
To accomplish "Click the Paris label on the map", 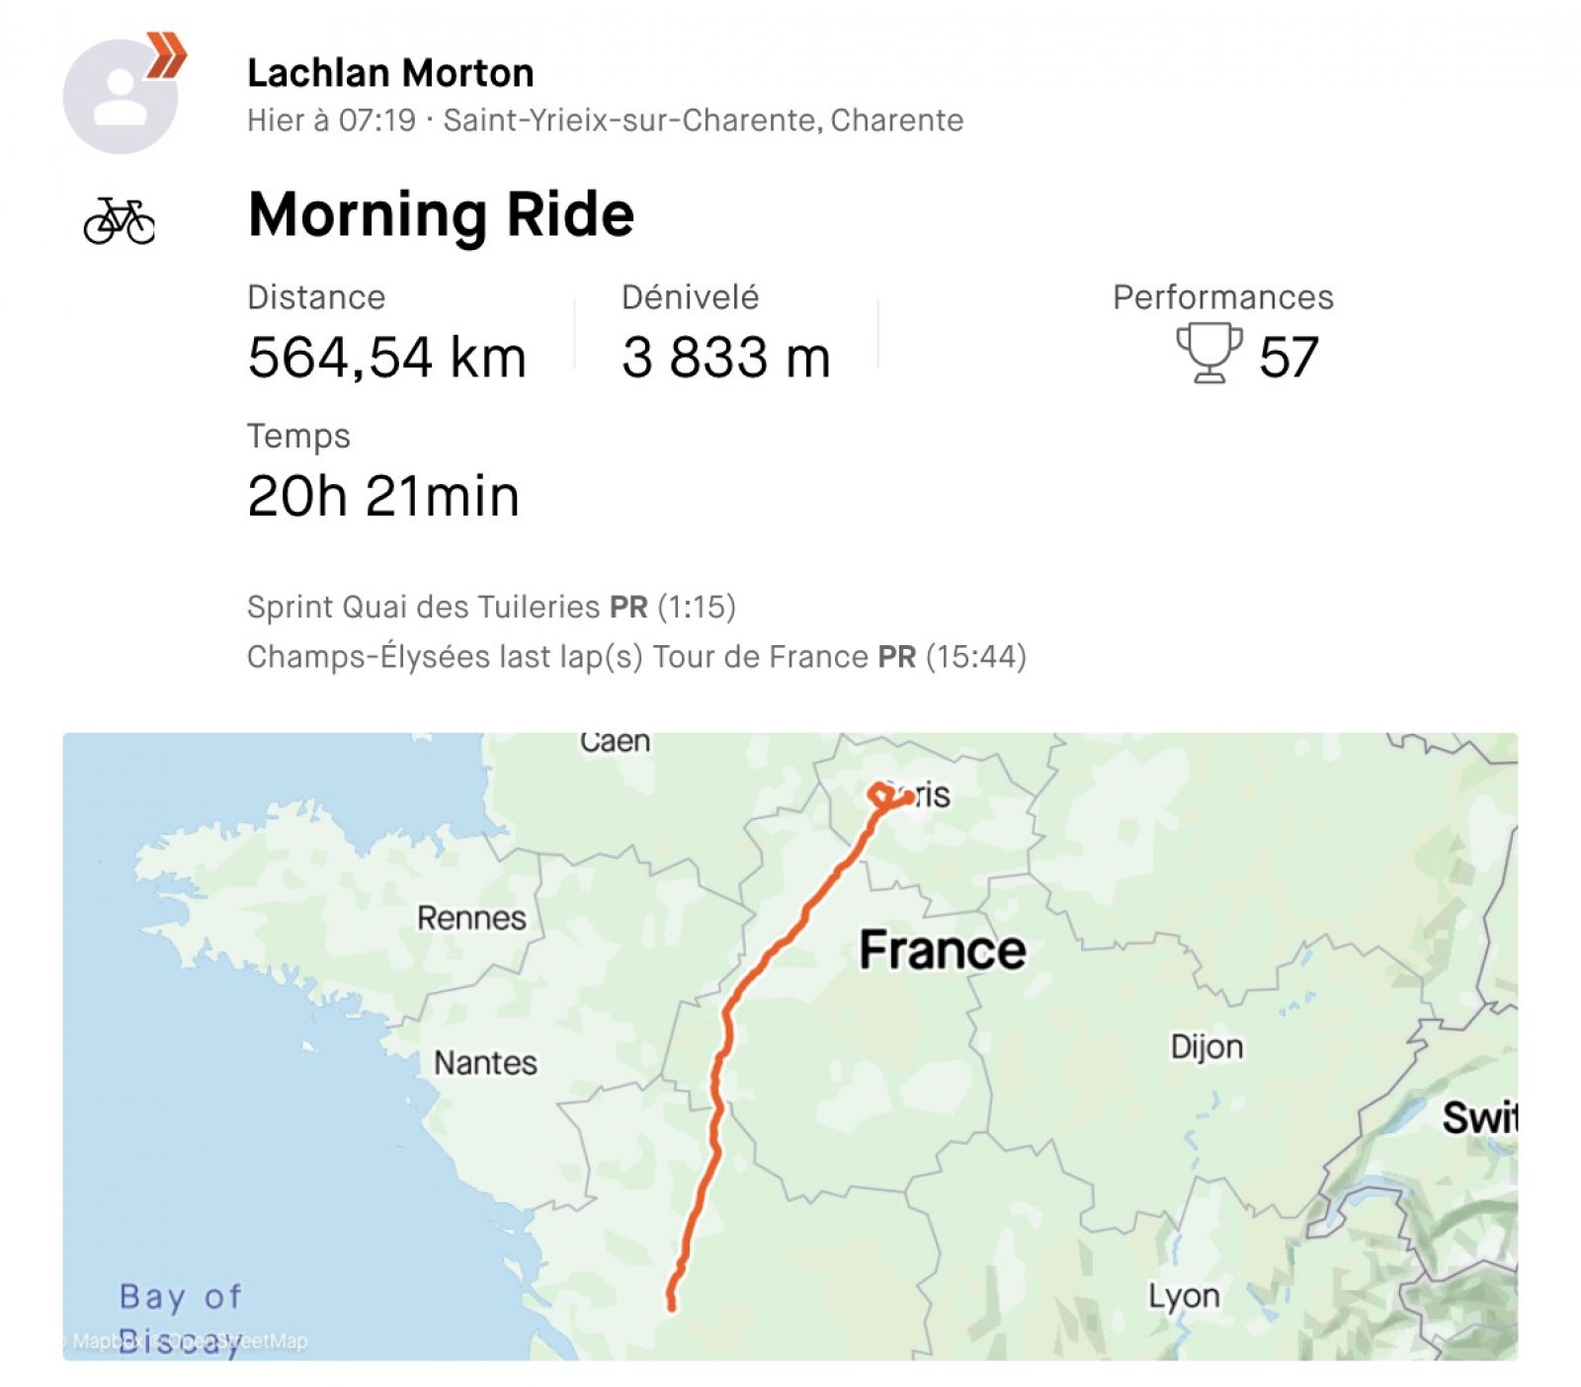I will 921,795.
